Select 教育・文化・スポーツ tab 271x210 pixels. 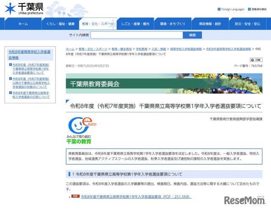pos(98,24)
